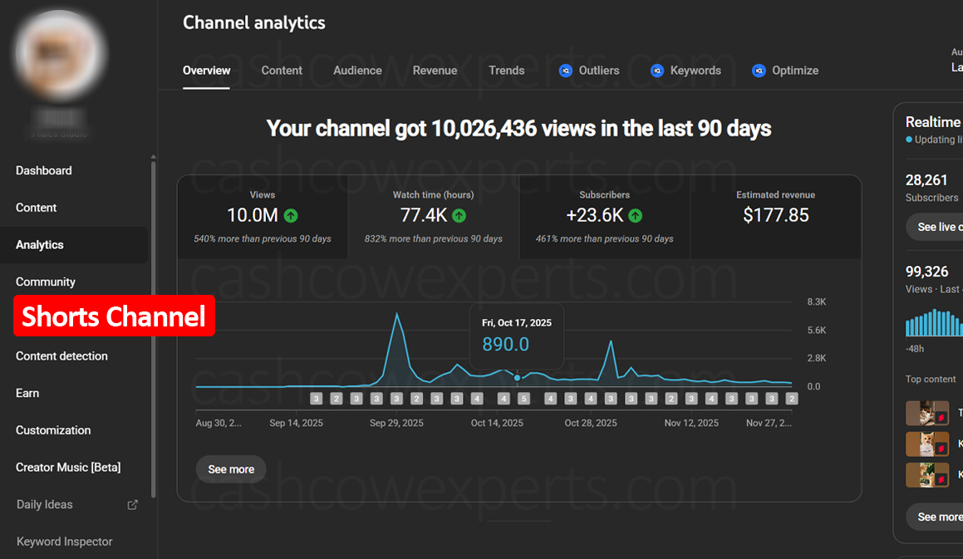Select the Watch time (hours) metric card
This screenshot has width=963, height=559.
coord(433,214)
